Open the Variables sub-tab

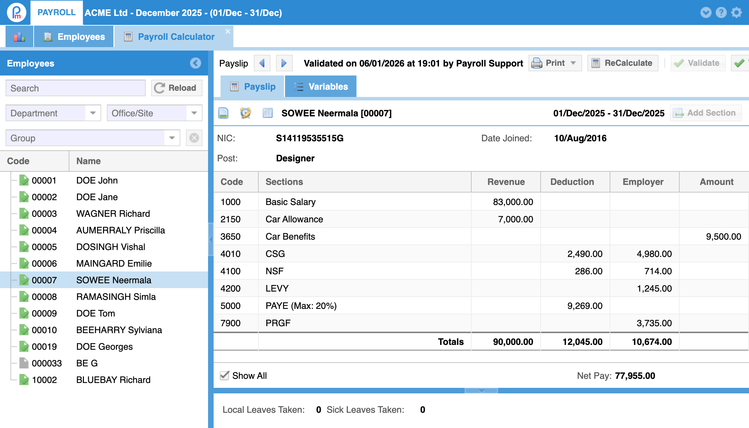[321, 87]
